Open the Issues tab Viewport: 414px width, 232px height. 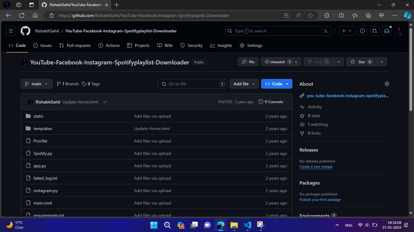click(42, 45)
